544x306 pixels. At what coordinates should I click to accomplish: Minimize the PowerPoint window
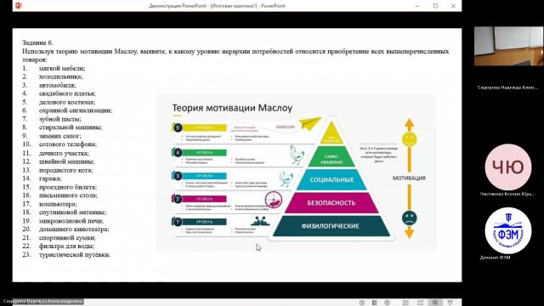pos(417,6)
